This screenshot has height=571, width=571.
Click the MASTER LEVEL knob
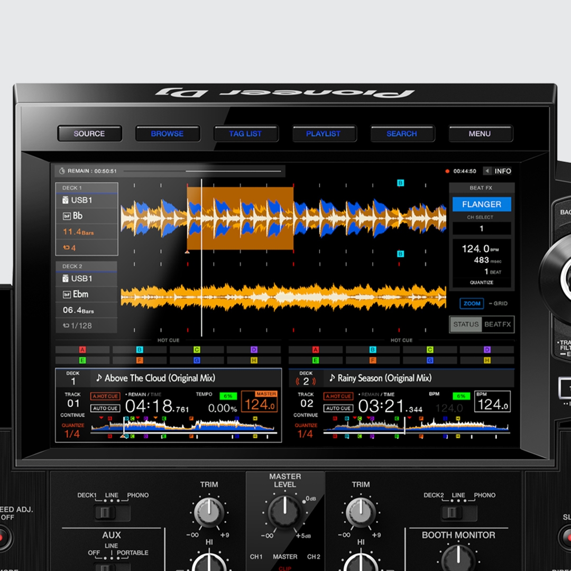(284, 511)
